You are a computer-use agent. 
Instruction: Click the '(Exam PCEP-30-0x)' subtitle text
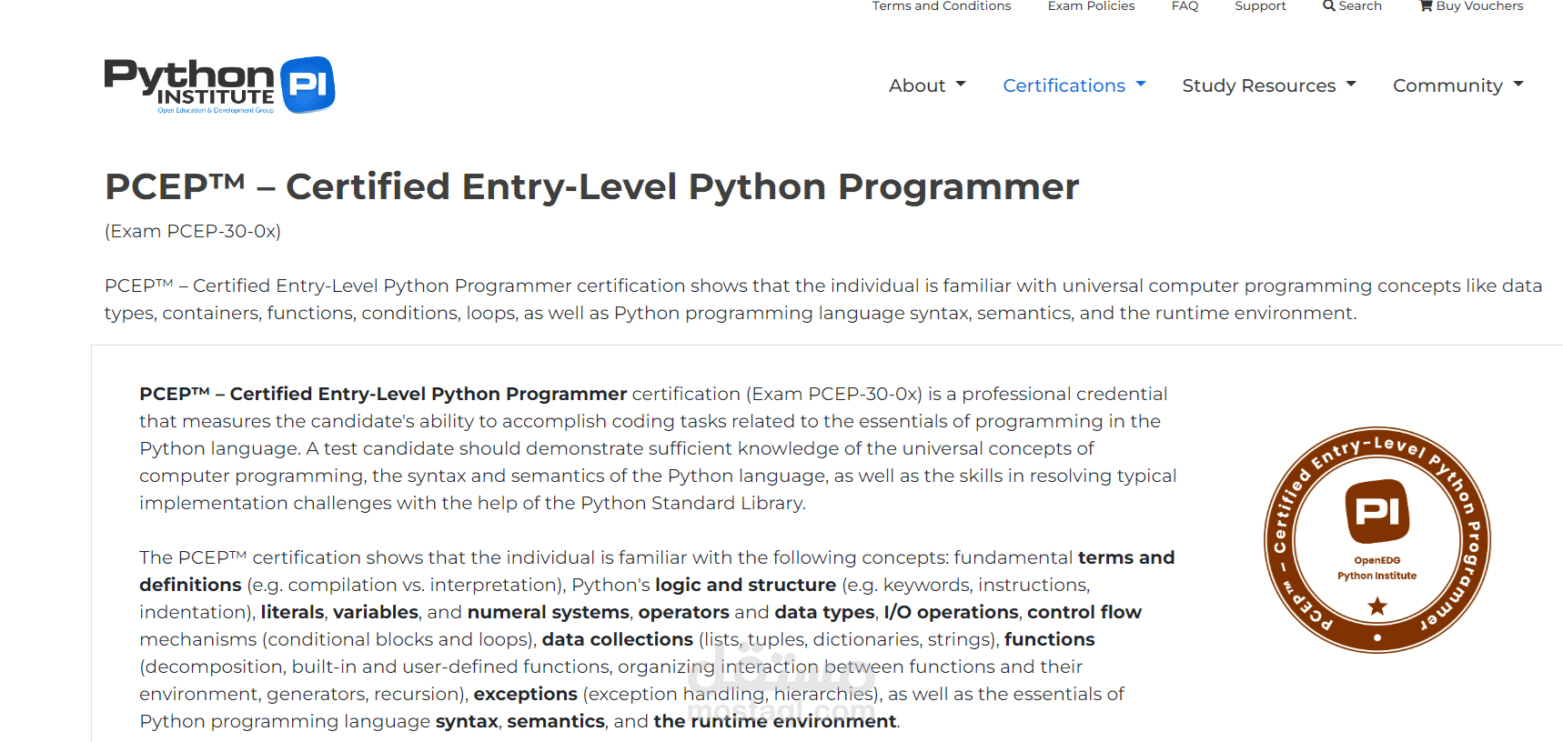(193, 231)
